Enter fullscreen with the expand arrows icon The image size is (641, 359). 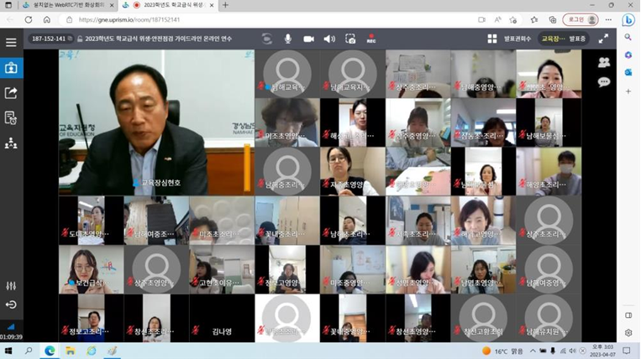[603, 39]
